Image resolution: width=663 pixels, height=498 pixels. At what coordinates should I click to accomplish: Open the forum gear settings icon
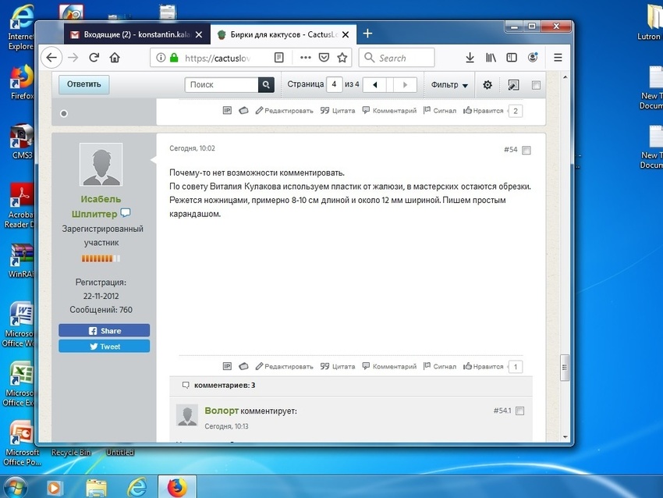pos(487,85)
